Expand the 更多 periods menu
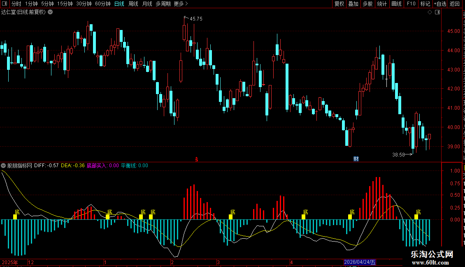Screen dimensions: 465x267 coord(181,4)
